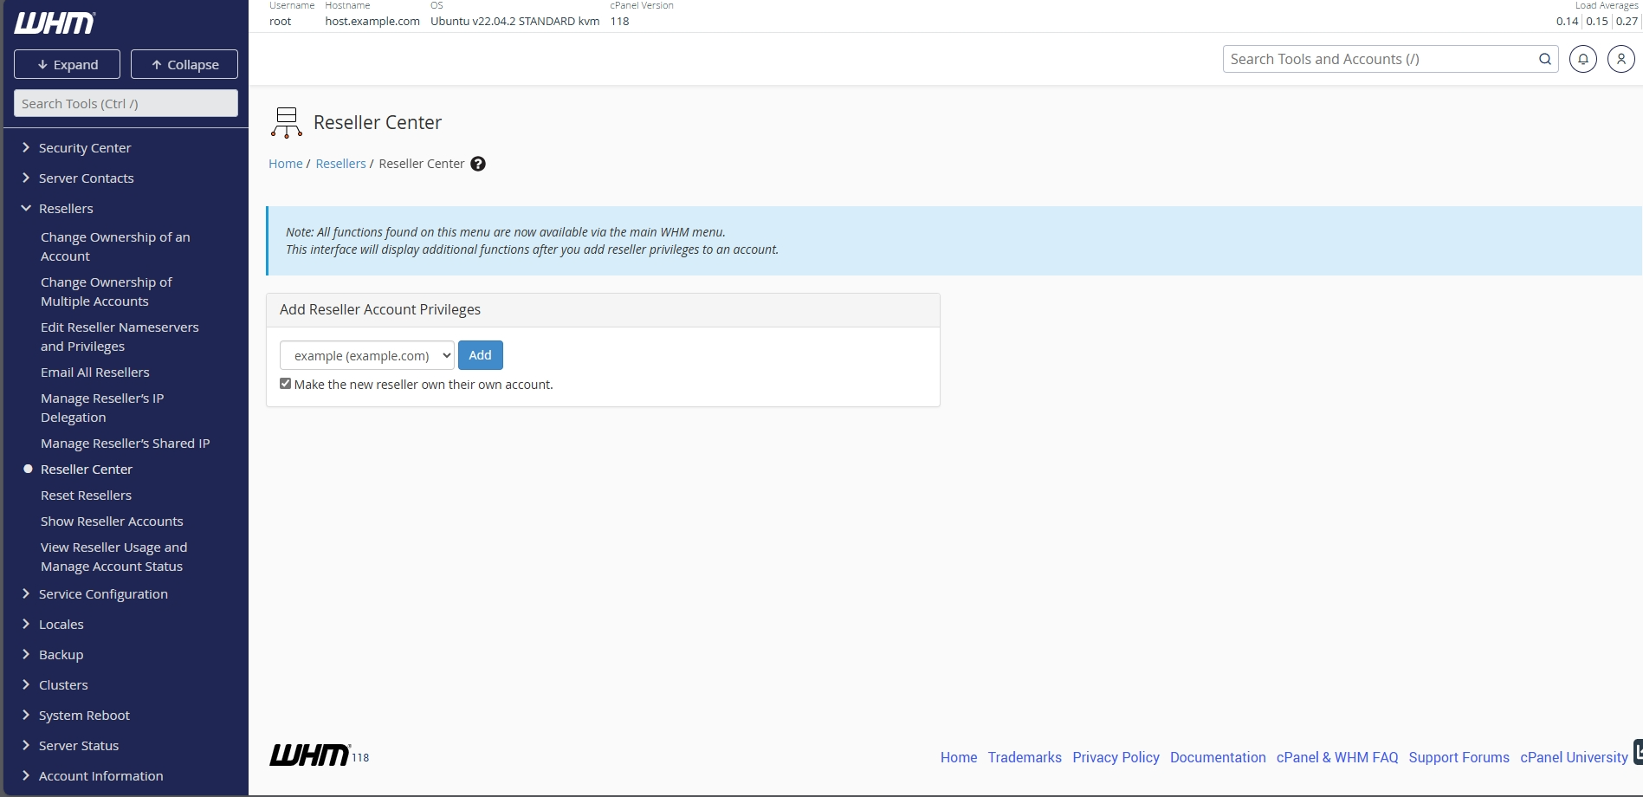Expand the Clusters menu section

tap(63, 685)
